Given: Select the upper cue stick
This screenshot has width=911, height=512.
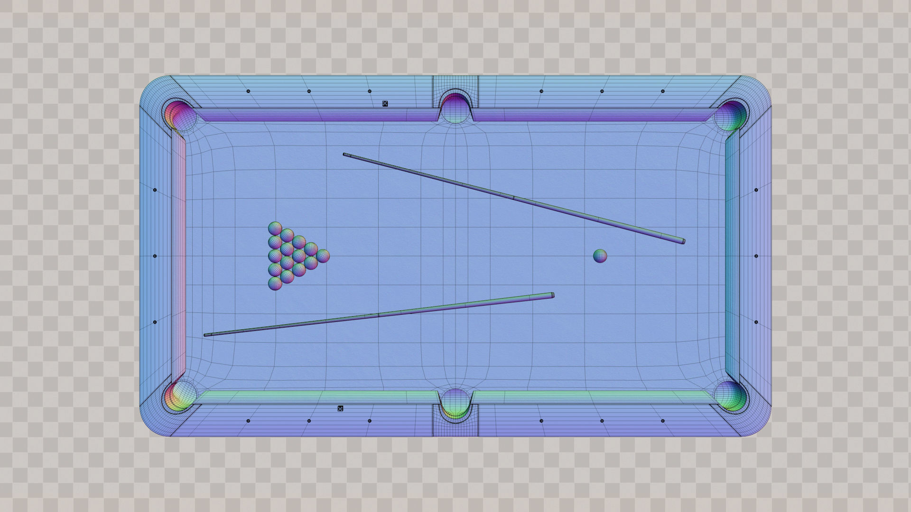Looking at the screenshot, I should pos(514,198).
